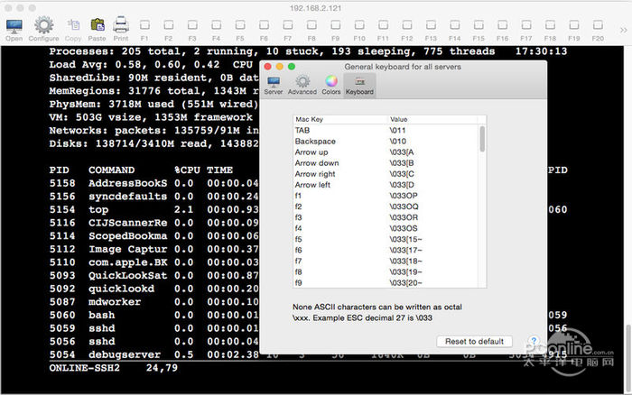Open the help question mark button
The image size is (632, 395).
[x=534, y=341]
